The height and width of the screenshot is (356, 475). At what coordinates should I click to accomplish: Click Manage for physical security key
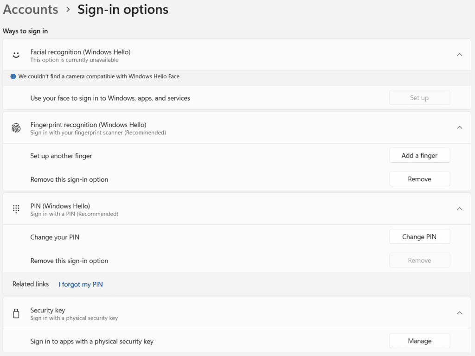pyautogui.click(x=419, y=341)
